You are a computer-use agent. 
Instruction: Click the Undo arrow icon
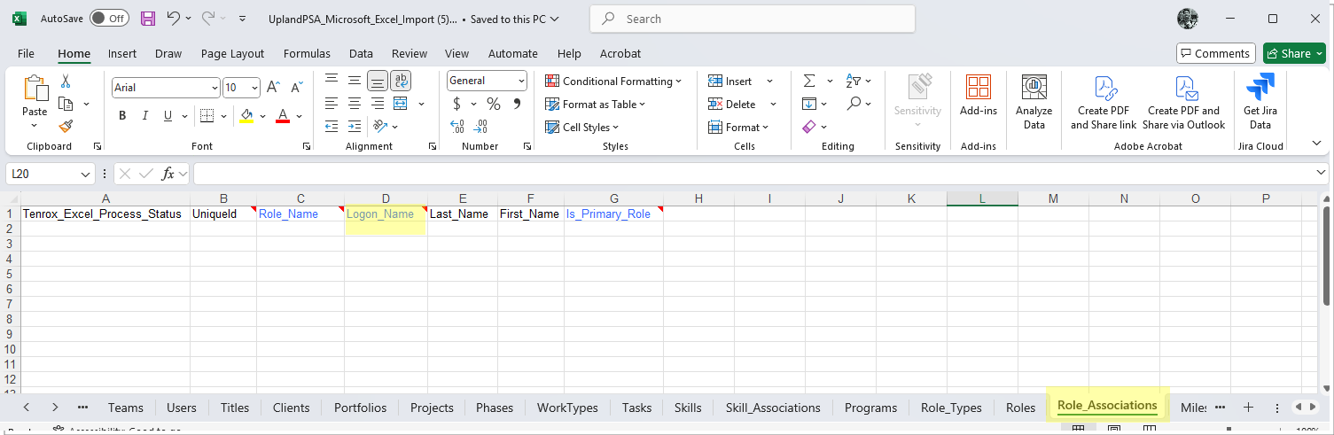point(174,19)
